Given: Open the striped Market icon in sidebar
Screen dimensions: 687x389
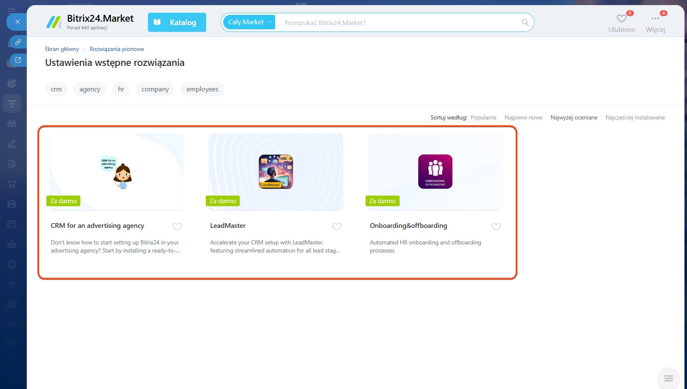Looking at the screenshot, I should point(12,304).
